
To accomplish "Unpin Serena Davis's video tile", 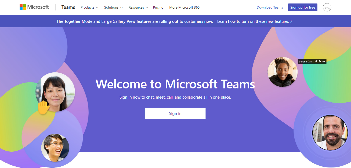I will [320, 61].
